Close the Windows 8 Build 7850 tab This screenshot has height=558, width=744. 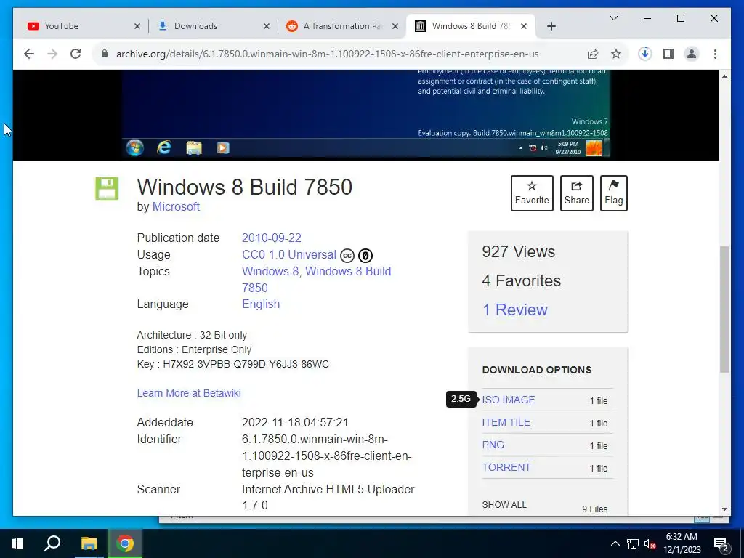pos(524,26)
